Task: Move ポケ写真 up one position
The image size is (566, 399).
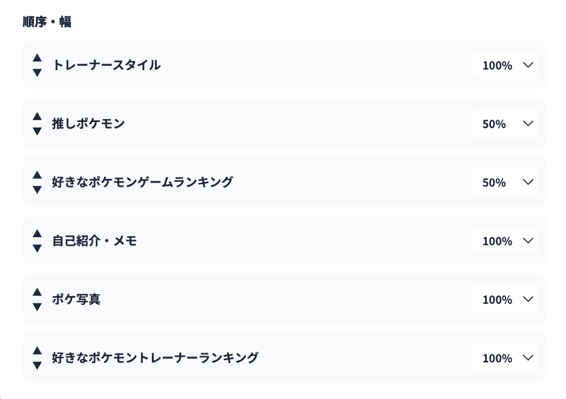Action: click(x=37, y=292)
